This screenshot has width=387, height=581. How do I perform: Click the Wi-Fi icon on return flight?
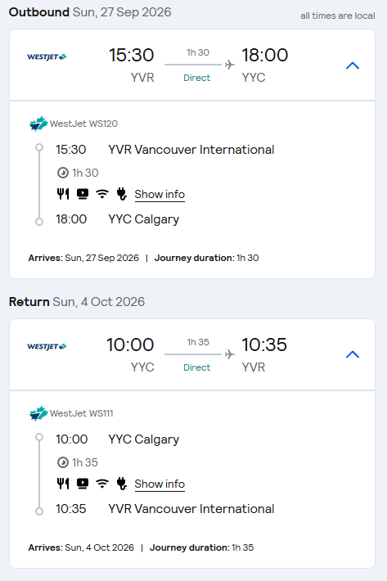[x=102, y=484]
